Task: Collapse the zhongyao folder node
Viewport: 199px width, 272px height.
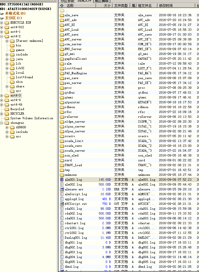Action: point(2,123)
